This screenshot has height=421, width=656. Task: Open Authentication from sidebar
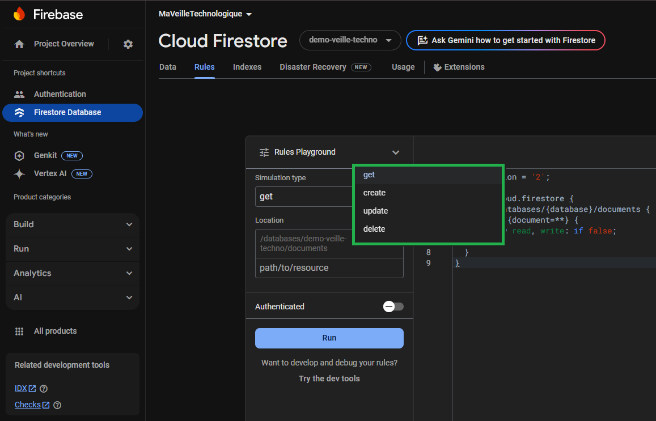pos(73,94)
